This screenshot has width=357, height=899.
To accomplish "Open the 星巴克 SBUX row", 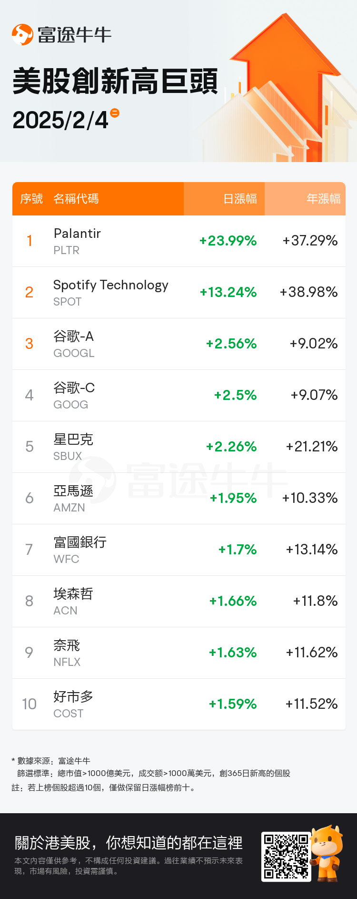I will point(179,447).
